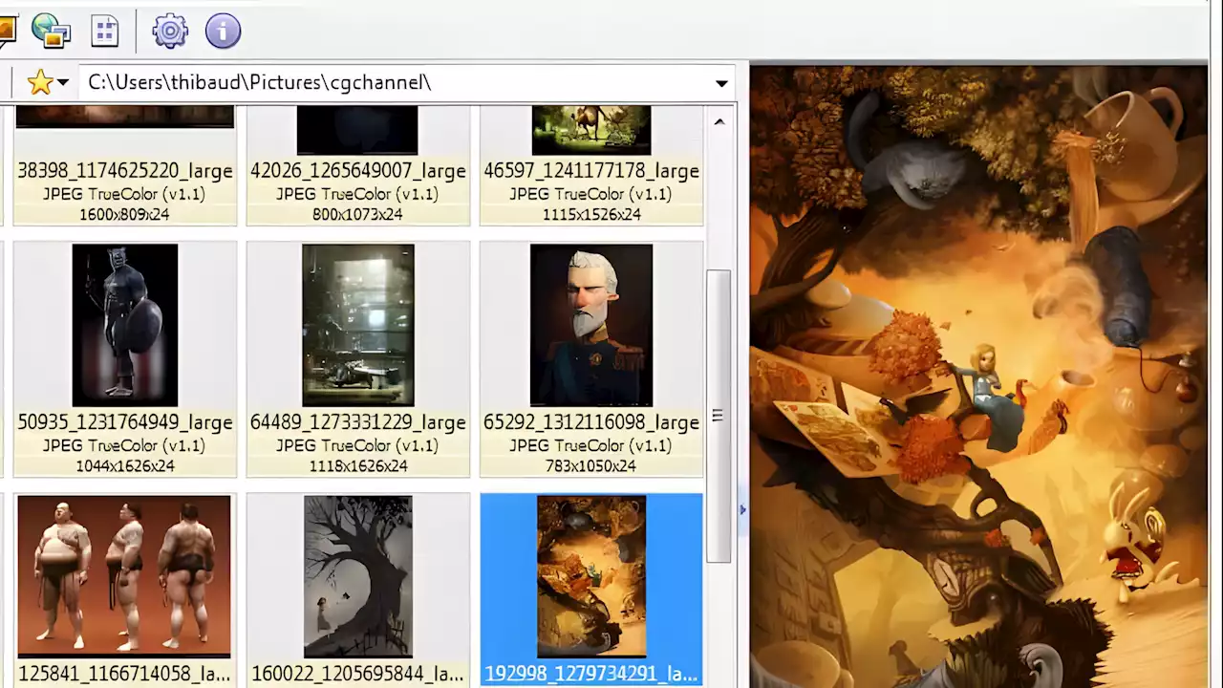Click the 800x1073x24 dimensions text

coord(358,214)
